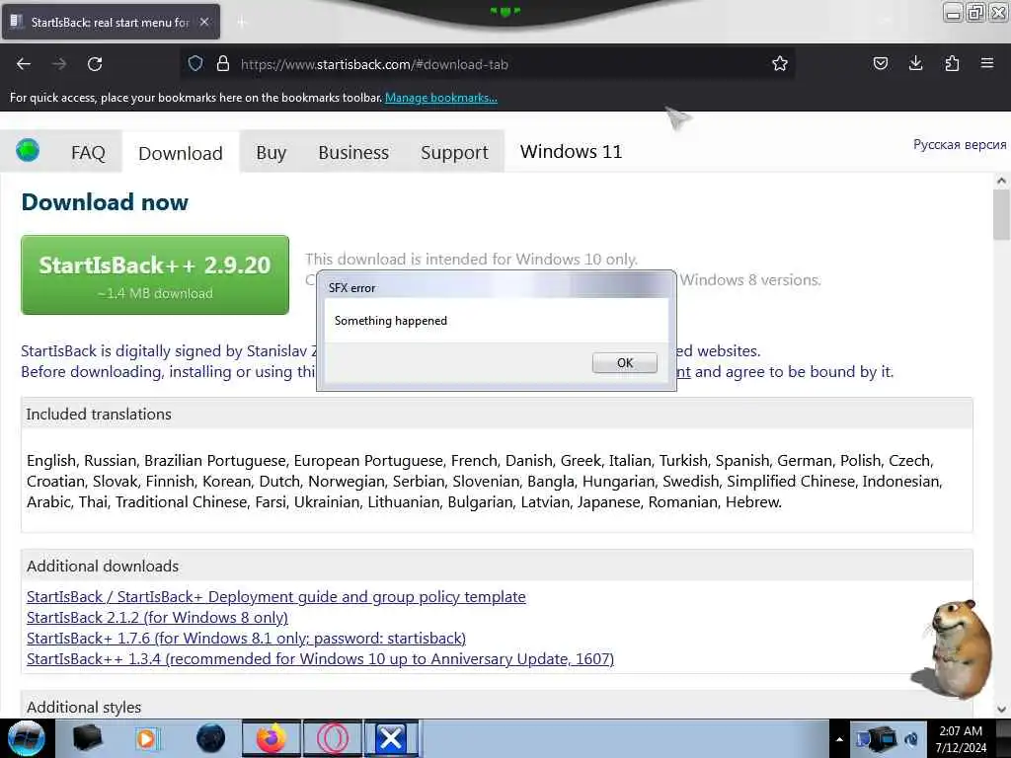
Task: Reload the page with the refresh icon
Action: [95, 64]
